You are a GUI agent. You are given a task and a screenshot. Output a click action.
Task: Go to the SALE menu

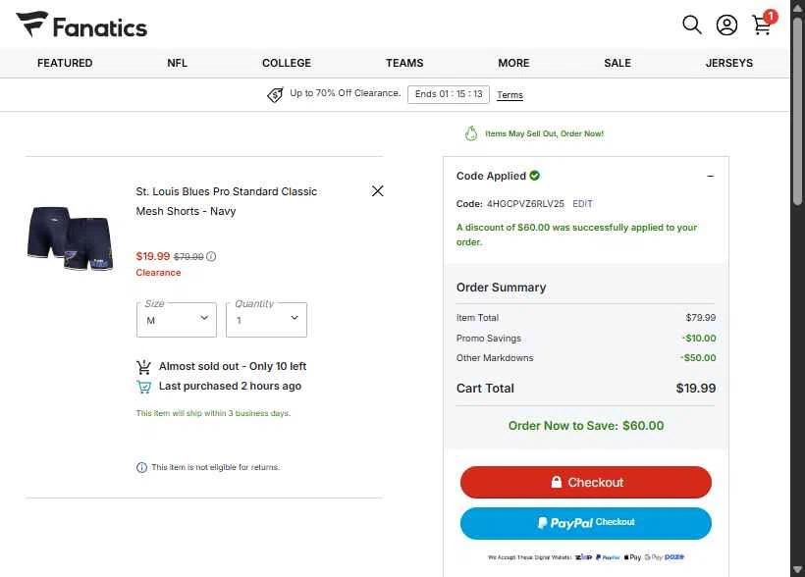(617, 63)
